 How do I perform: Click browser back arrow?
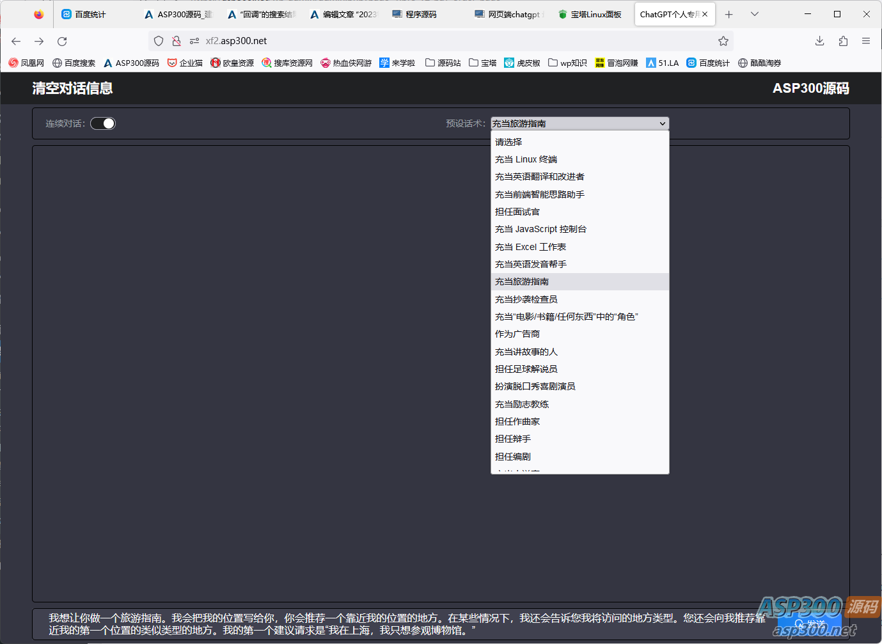pyautogui.click(x=16, y=41)
